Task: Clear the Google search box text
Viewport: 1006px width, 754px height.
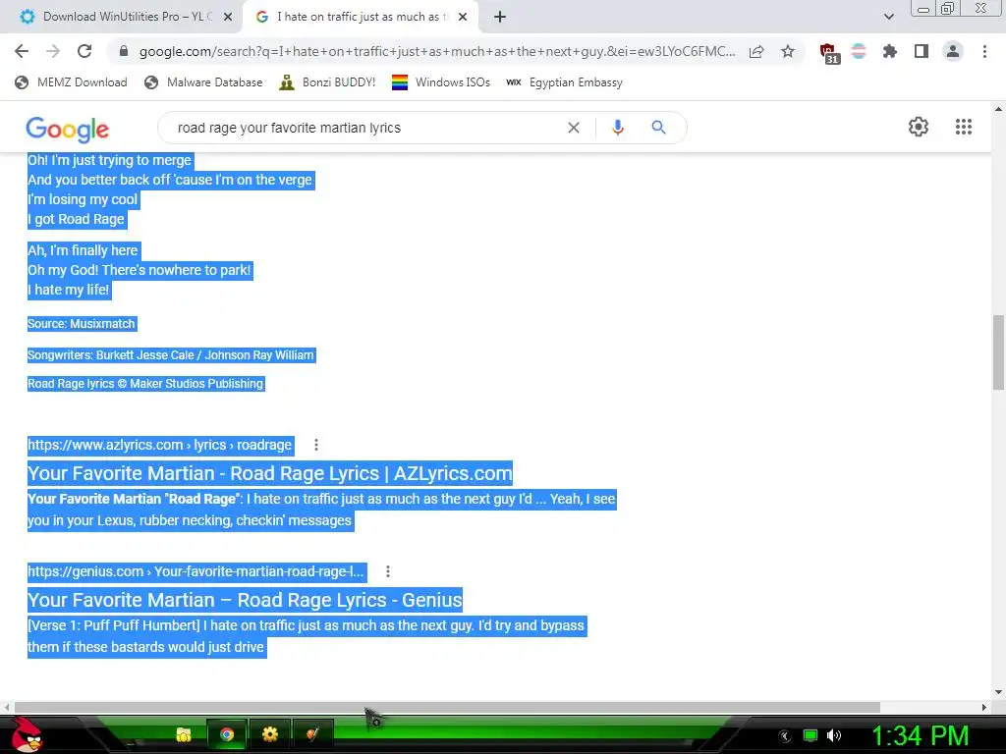Action: click(x=574, y=128)
